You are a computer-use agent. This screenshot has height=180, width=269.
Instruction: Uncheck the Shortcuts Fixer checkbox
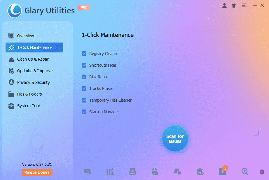coord(84,65)
